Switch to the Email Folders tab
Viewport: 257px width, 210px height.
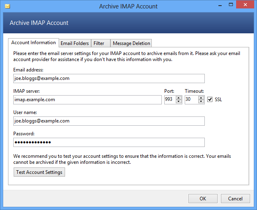coord(75,43)
